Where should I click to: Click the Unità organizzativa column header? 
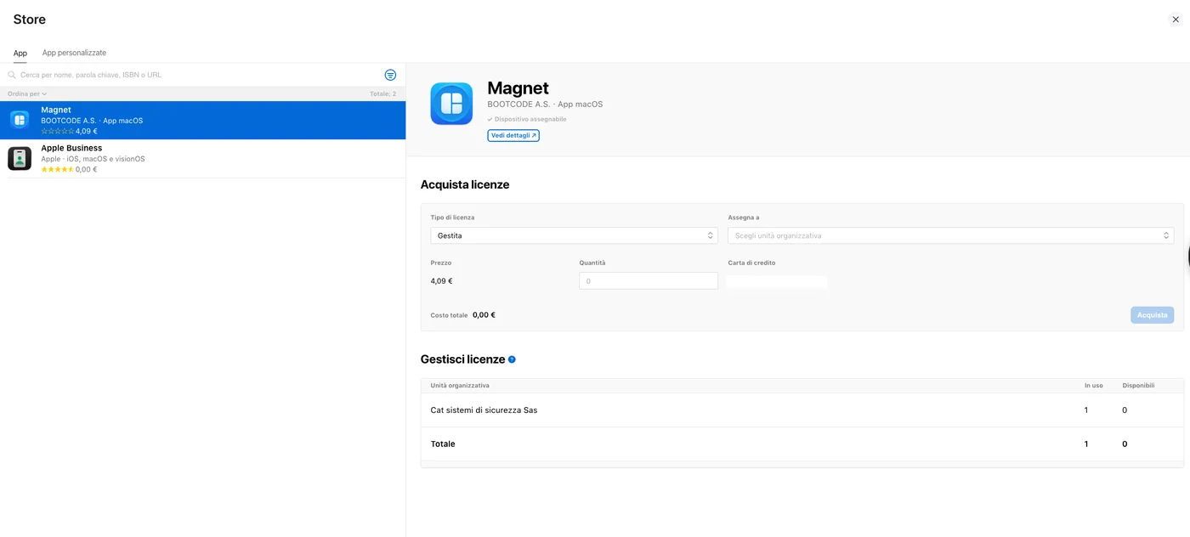(460, 386)
